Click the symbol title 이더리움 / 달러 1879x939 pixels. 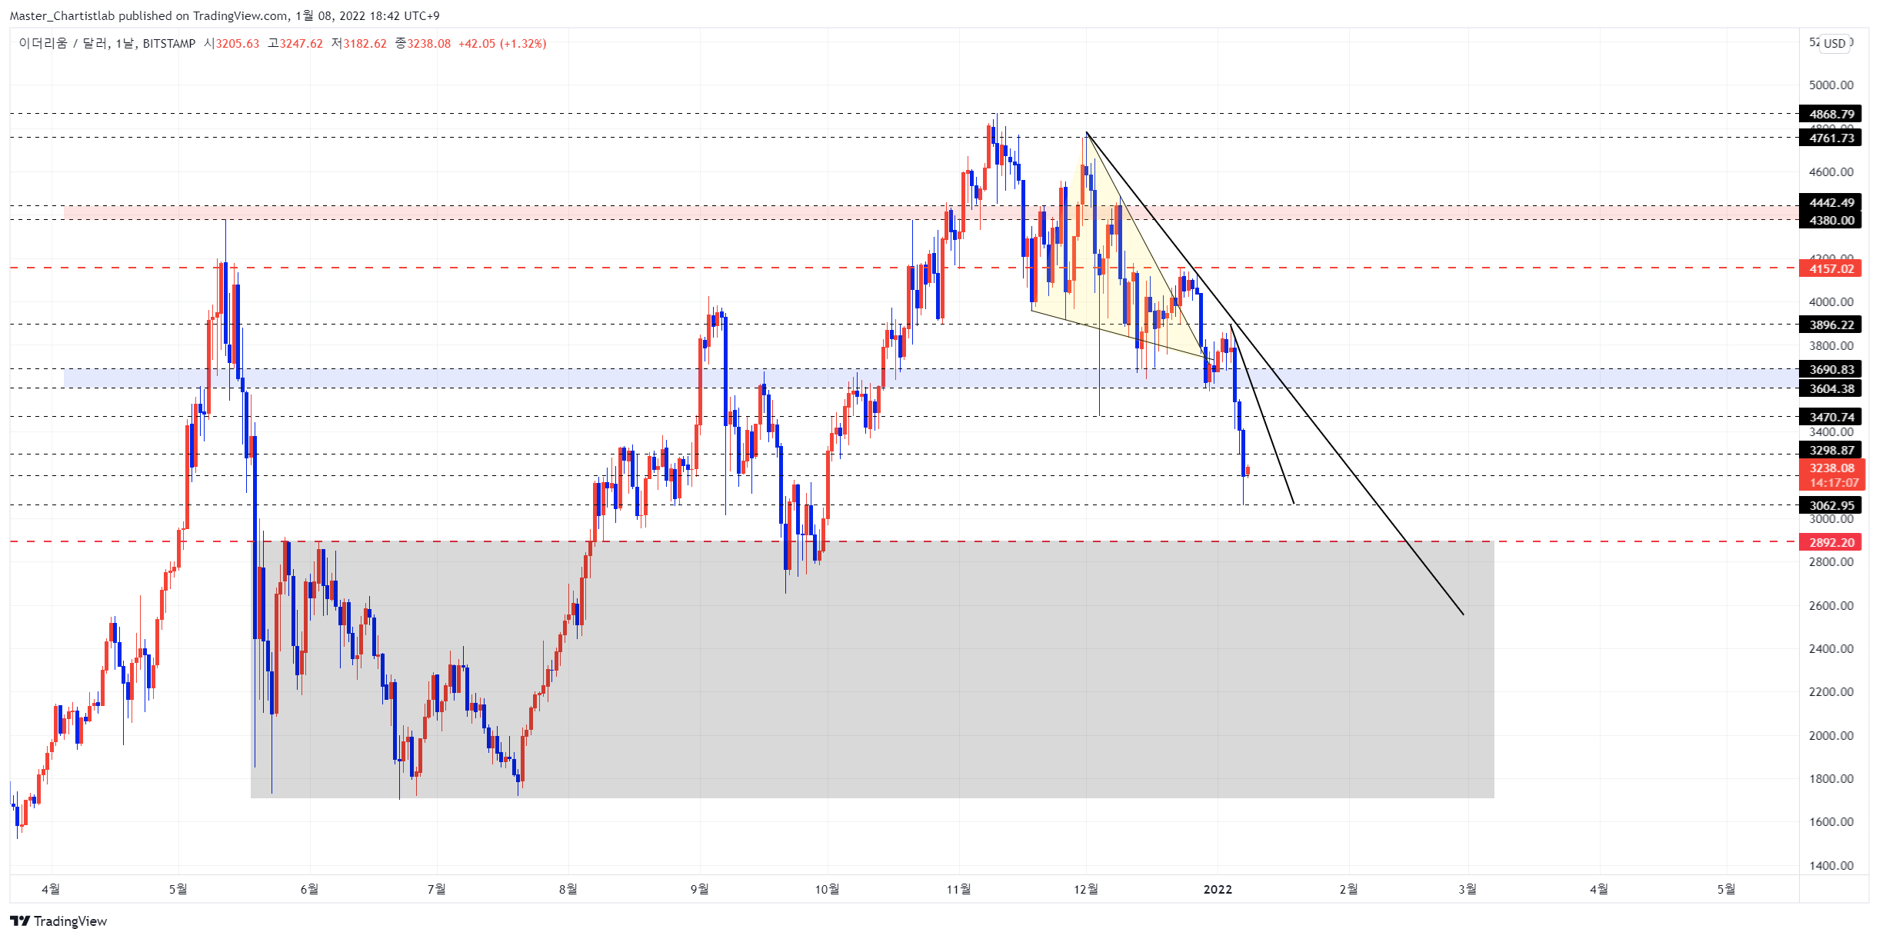point(63,43)
